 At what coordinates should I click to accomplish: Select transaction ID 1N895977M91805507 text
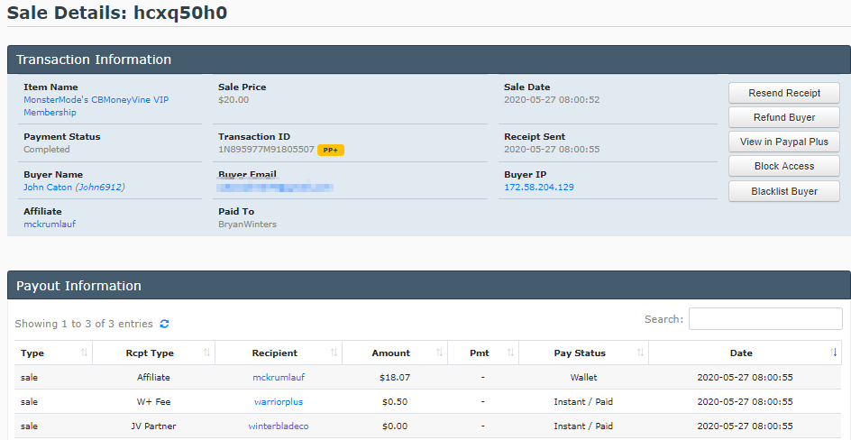point(266,149)
